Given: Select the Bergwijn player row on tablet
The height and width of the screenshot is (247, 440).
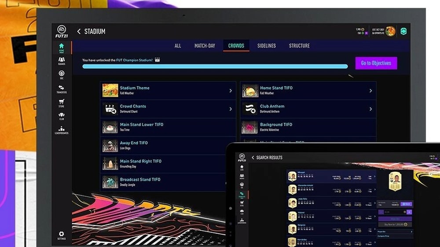Looking at the screenshot, I should [x=330, y=229].
